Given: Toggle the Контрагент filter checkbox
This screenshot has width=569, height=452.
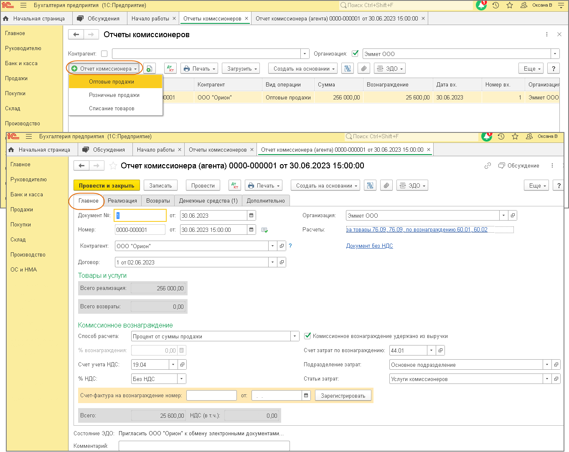Looking at the screenshot, I should coord(104,54).
